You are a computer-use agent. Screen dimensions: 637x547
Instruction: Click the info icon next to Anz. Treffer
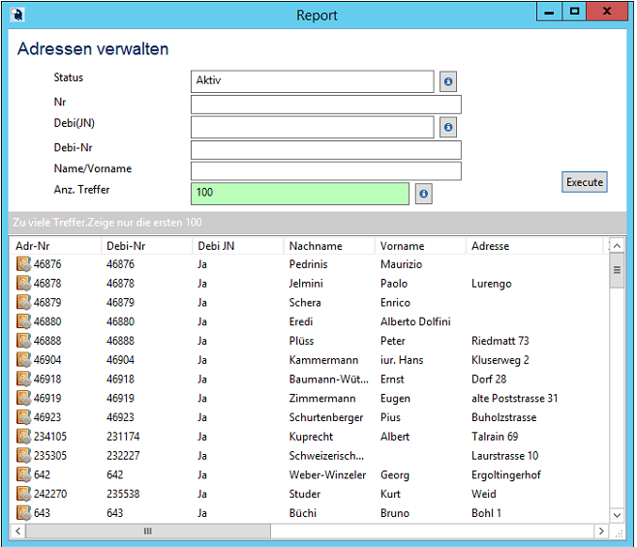click(423, 195)
